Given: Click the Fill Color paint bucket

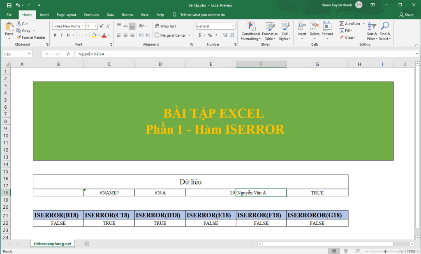Looking at the screenshot, I should (x=94, y=35).
